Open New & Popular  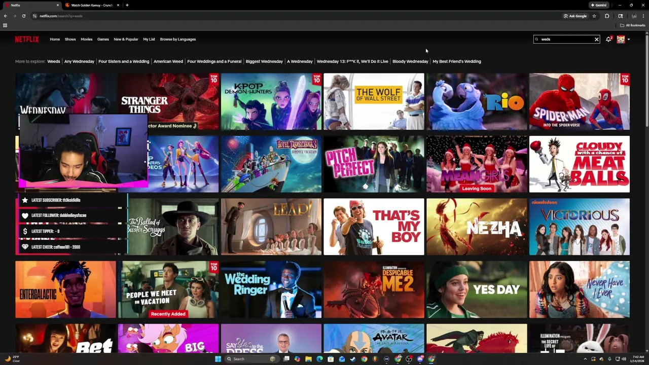point(126,39)
